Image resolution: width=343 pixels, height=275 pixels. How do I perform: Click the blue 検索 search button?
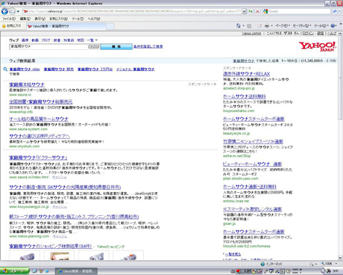pyautogui.click(x=116, y=46)
